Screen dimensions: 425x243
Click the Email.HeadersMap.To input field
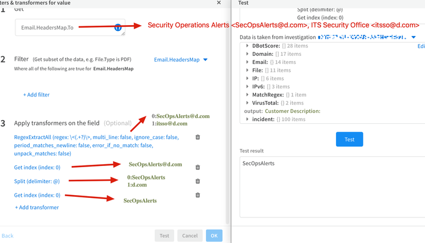[70, 27]
